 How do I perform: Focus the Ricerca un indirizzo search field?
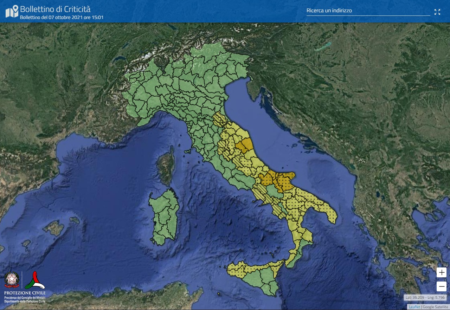coord(368,11)
